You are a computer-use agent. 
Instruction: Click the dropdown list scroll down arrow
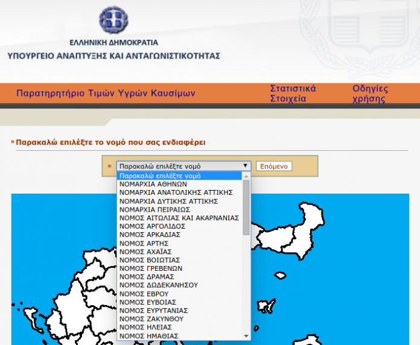click(246, 336)
